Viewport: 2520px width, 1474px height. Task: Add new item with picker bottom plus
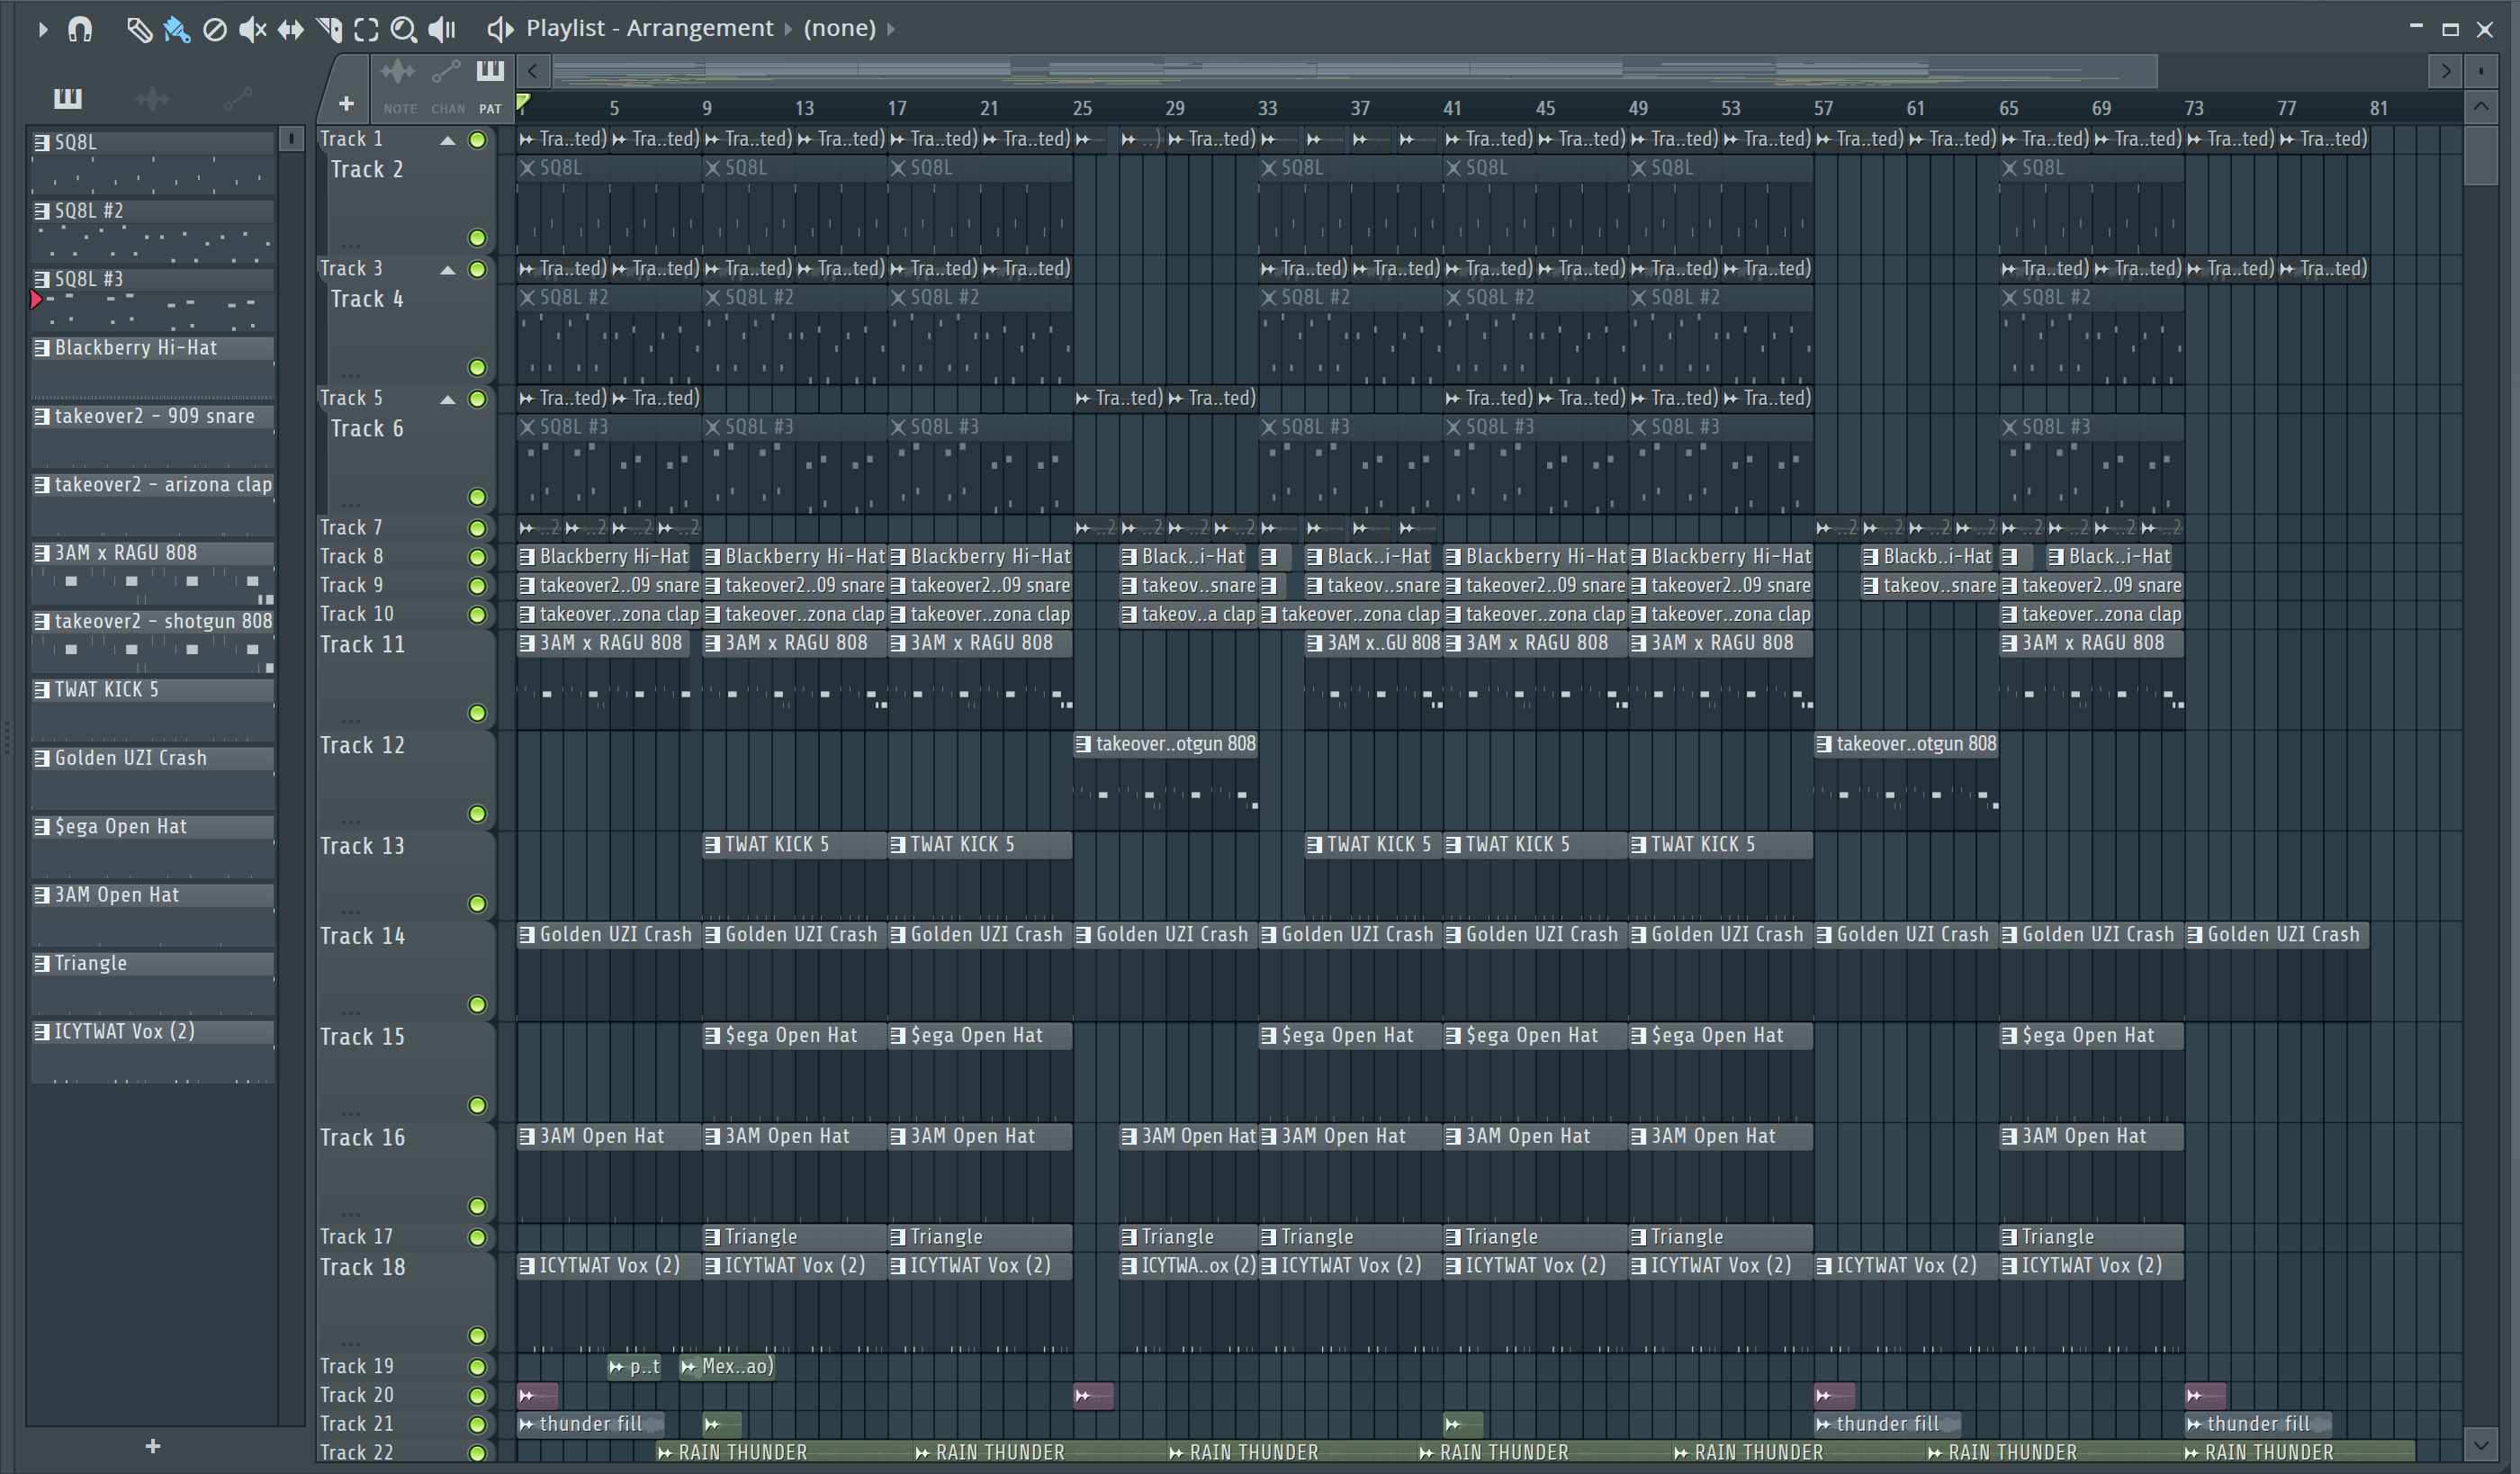pyautogui.click(x=153, y=1446)
